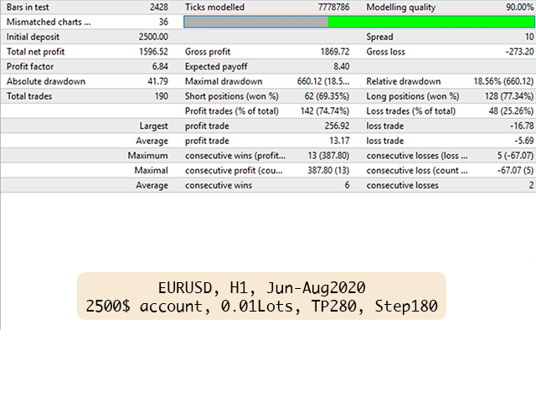Select profit trades value 142 (74.74%)

pyautogui.click(x=325, y=111)
